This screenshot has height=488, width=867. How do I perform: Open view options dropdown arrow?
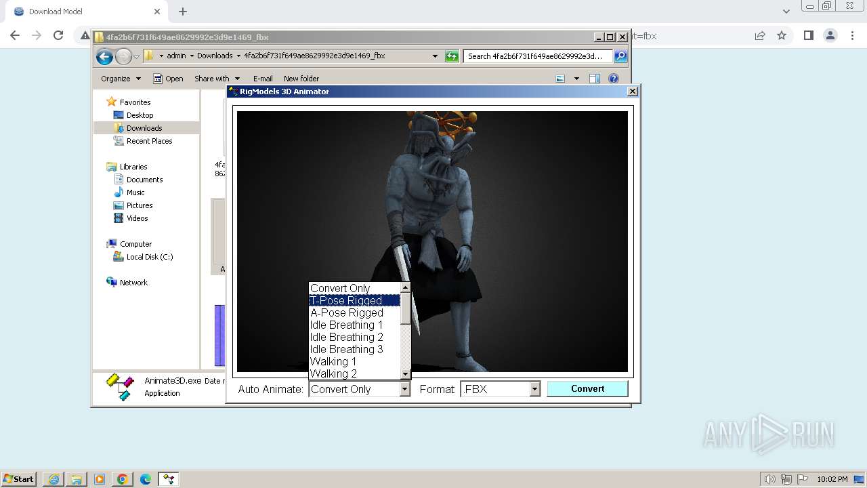[576, 79]
